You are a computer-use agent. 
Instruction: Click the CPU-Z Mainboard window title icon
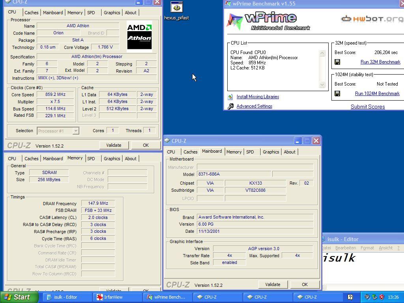167,141
